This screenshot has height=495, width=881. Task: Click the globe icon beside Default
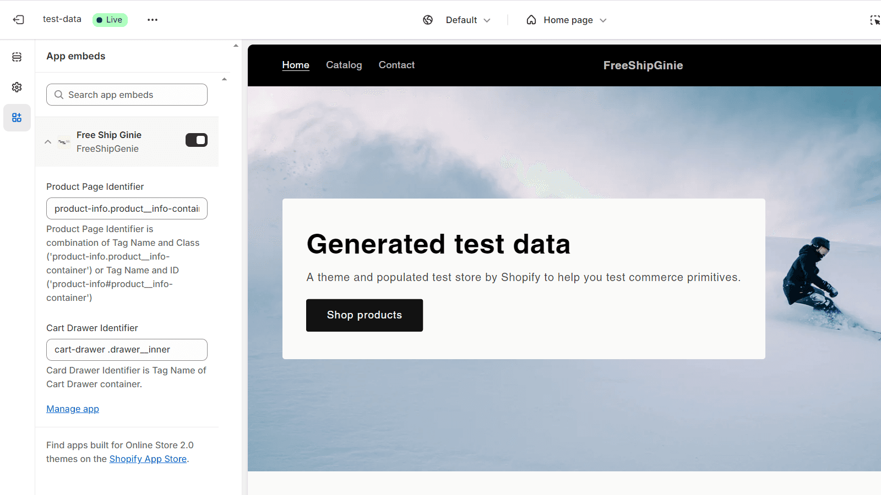[x=428, y=20]
